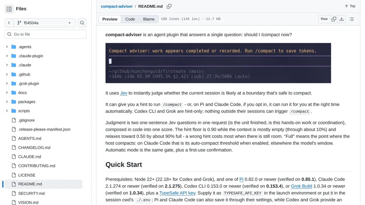The width and height of the screenshot is (365, 205).
Task: Click the CHANGELOG.md file icon
Action: click(x=14, y=147)
